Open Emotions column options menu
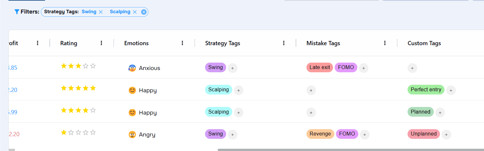The image size is (484, 151). (182, 43)
